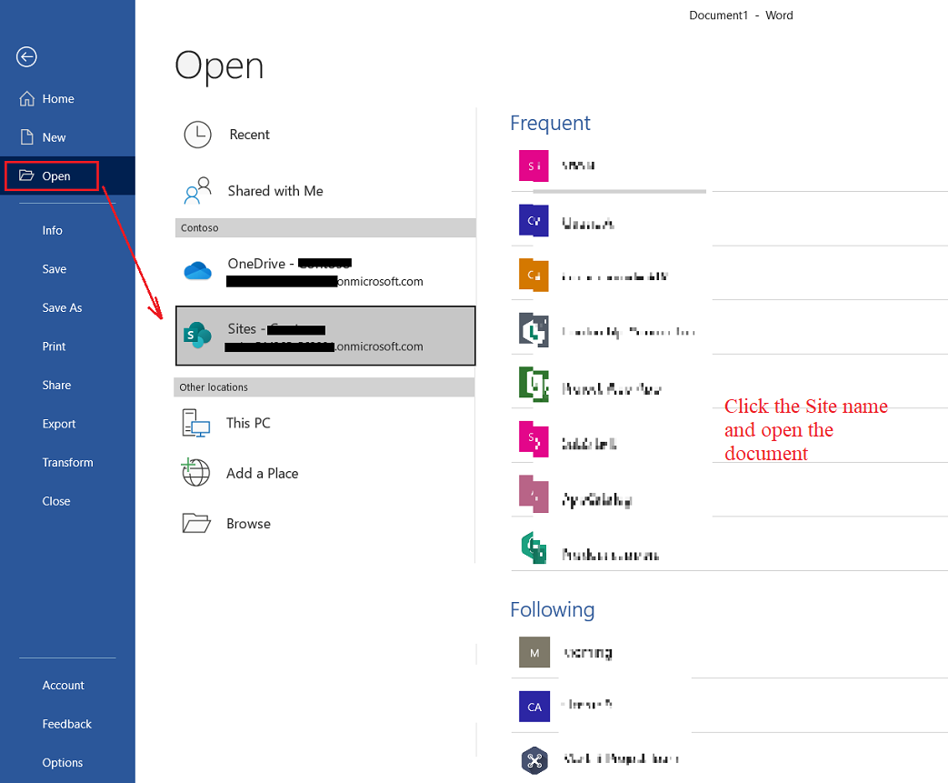Open the Recent files list
This screenshot has width=948, height=783.
248,134
